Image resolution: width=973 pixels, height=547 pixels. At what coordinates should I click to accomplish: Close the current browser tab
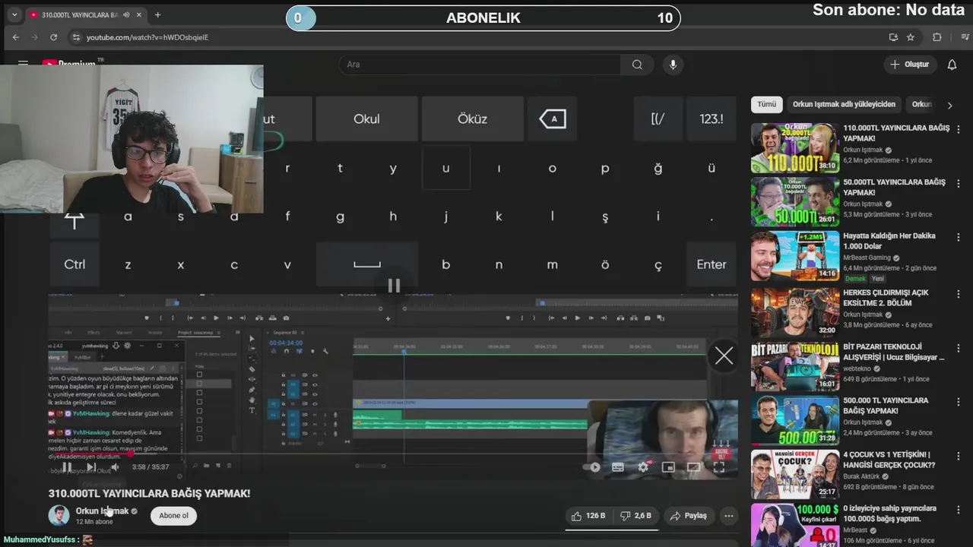tap(139, 14)
